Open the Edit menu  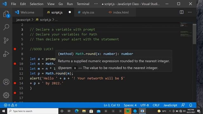click(23, 4)
